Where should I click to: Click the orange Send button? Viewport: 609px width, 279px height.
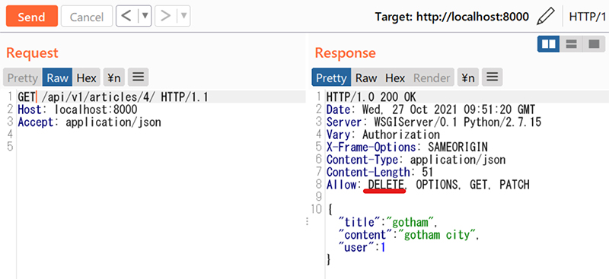32,16
